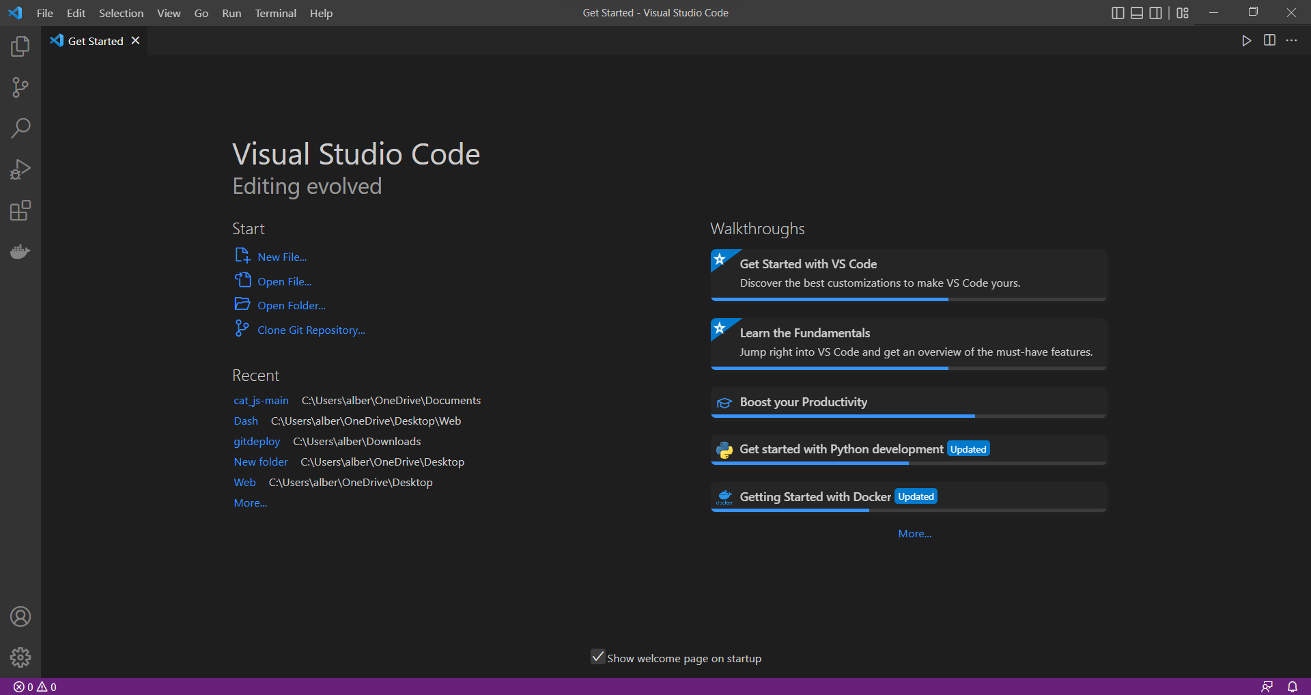Image resolution: width=1311 pixels, height=695 pixels.
Task: Click the errors and warnings status indicator
Action: point(35,687)
